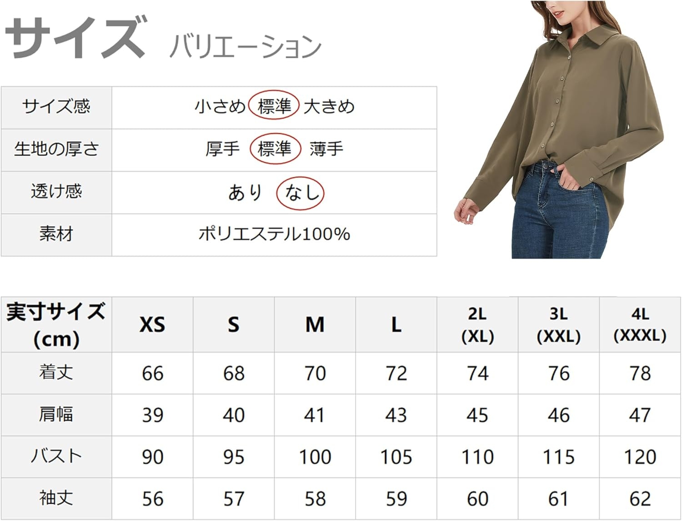Click the バスト row label
Image resolution: width=682 pixels, height=521 pixels.
pyautogui.click(x=56, y=456)
